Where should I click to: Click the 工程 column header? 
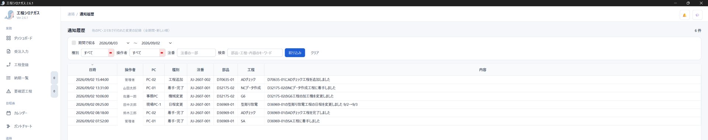click(251, 70)
